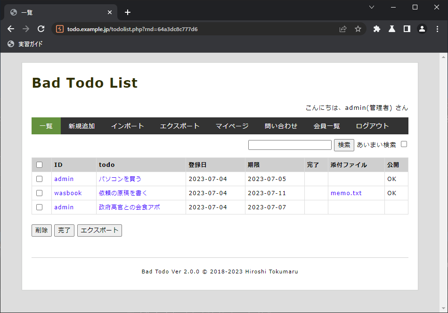Open the インポート menu item
Viewport: 448px width, 313px height.
click(128, 126)
